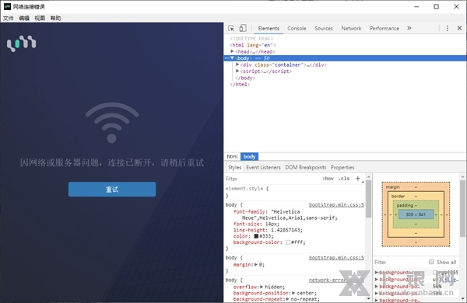Click the Wi-Fi disconnected icon

click(x=112, y=123)
